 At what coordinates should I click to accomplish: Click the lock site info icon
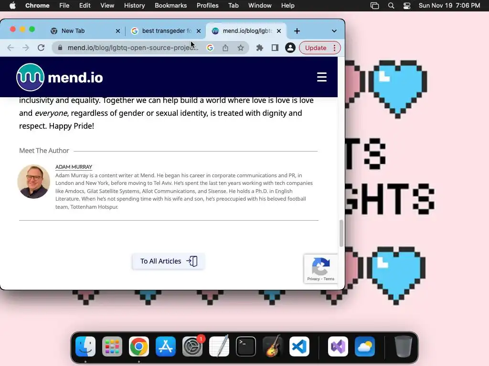[60, 48]
